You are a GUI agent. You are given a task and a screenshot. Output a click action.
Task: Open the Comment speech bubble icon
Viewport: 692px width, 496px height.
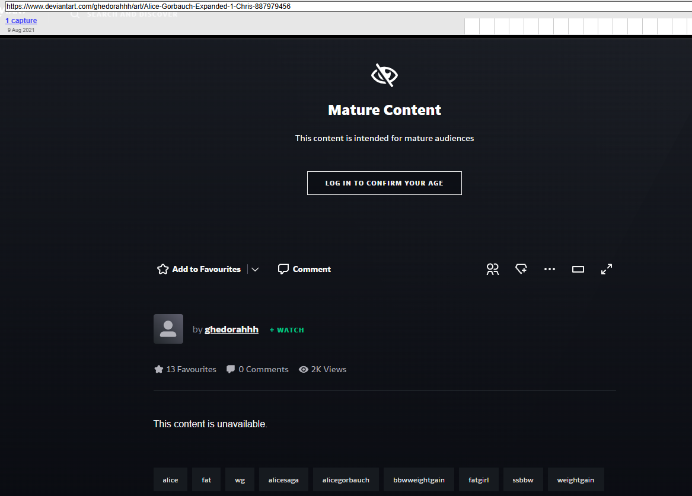click(283, 269)
